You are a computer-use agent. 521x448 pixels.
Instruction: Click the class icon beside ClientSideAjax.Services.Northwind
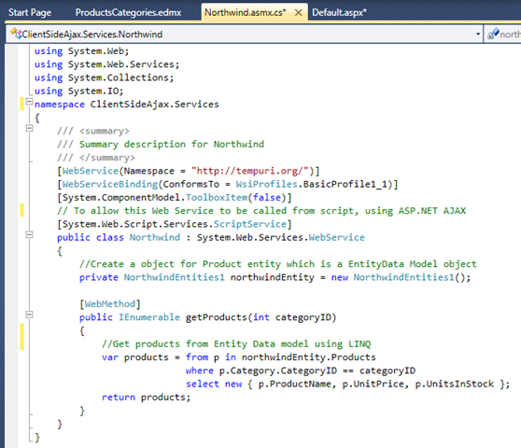coord(15,34)
